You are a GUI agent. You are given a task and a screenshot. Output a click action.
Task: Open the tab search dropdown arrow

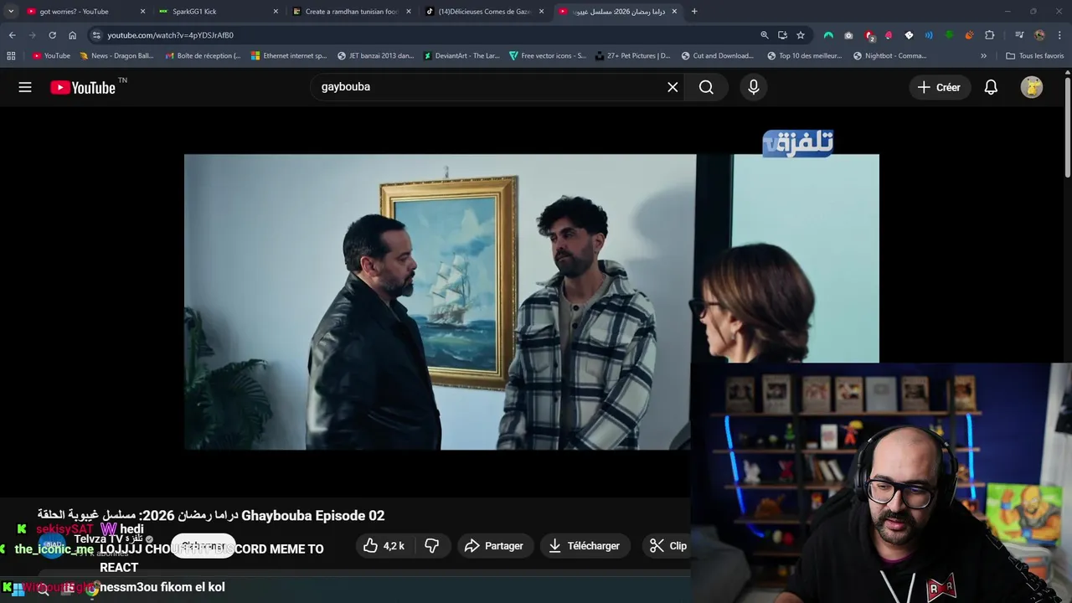(x=11, y=12)
